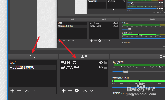
Task: Add a new scene with the main plus button
Action: click(12, 91)
